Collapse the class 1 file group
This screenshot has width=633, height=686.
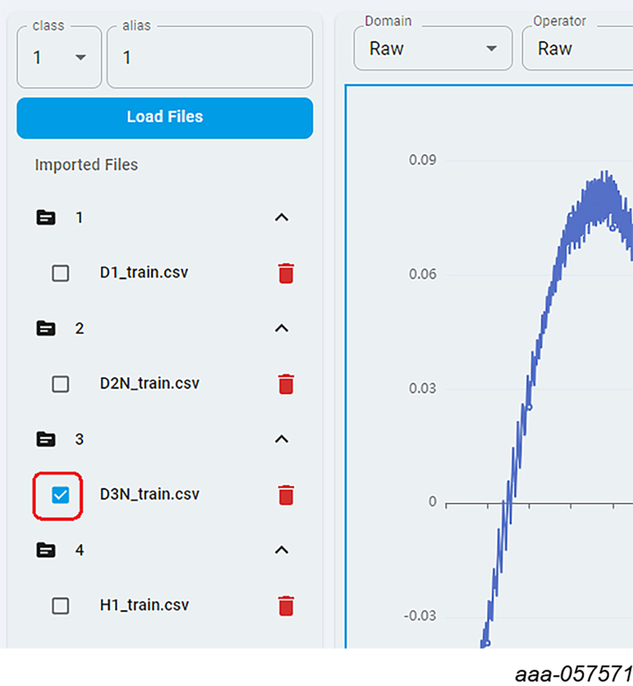click(281, 218)
